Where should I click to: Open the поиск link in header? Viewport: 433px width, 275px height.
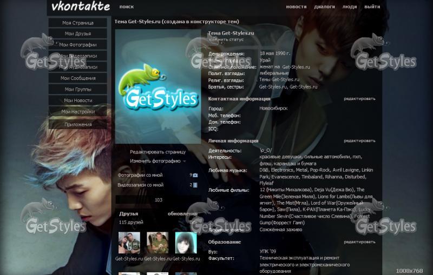click(x=127, y=6)
